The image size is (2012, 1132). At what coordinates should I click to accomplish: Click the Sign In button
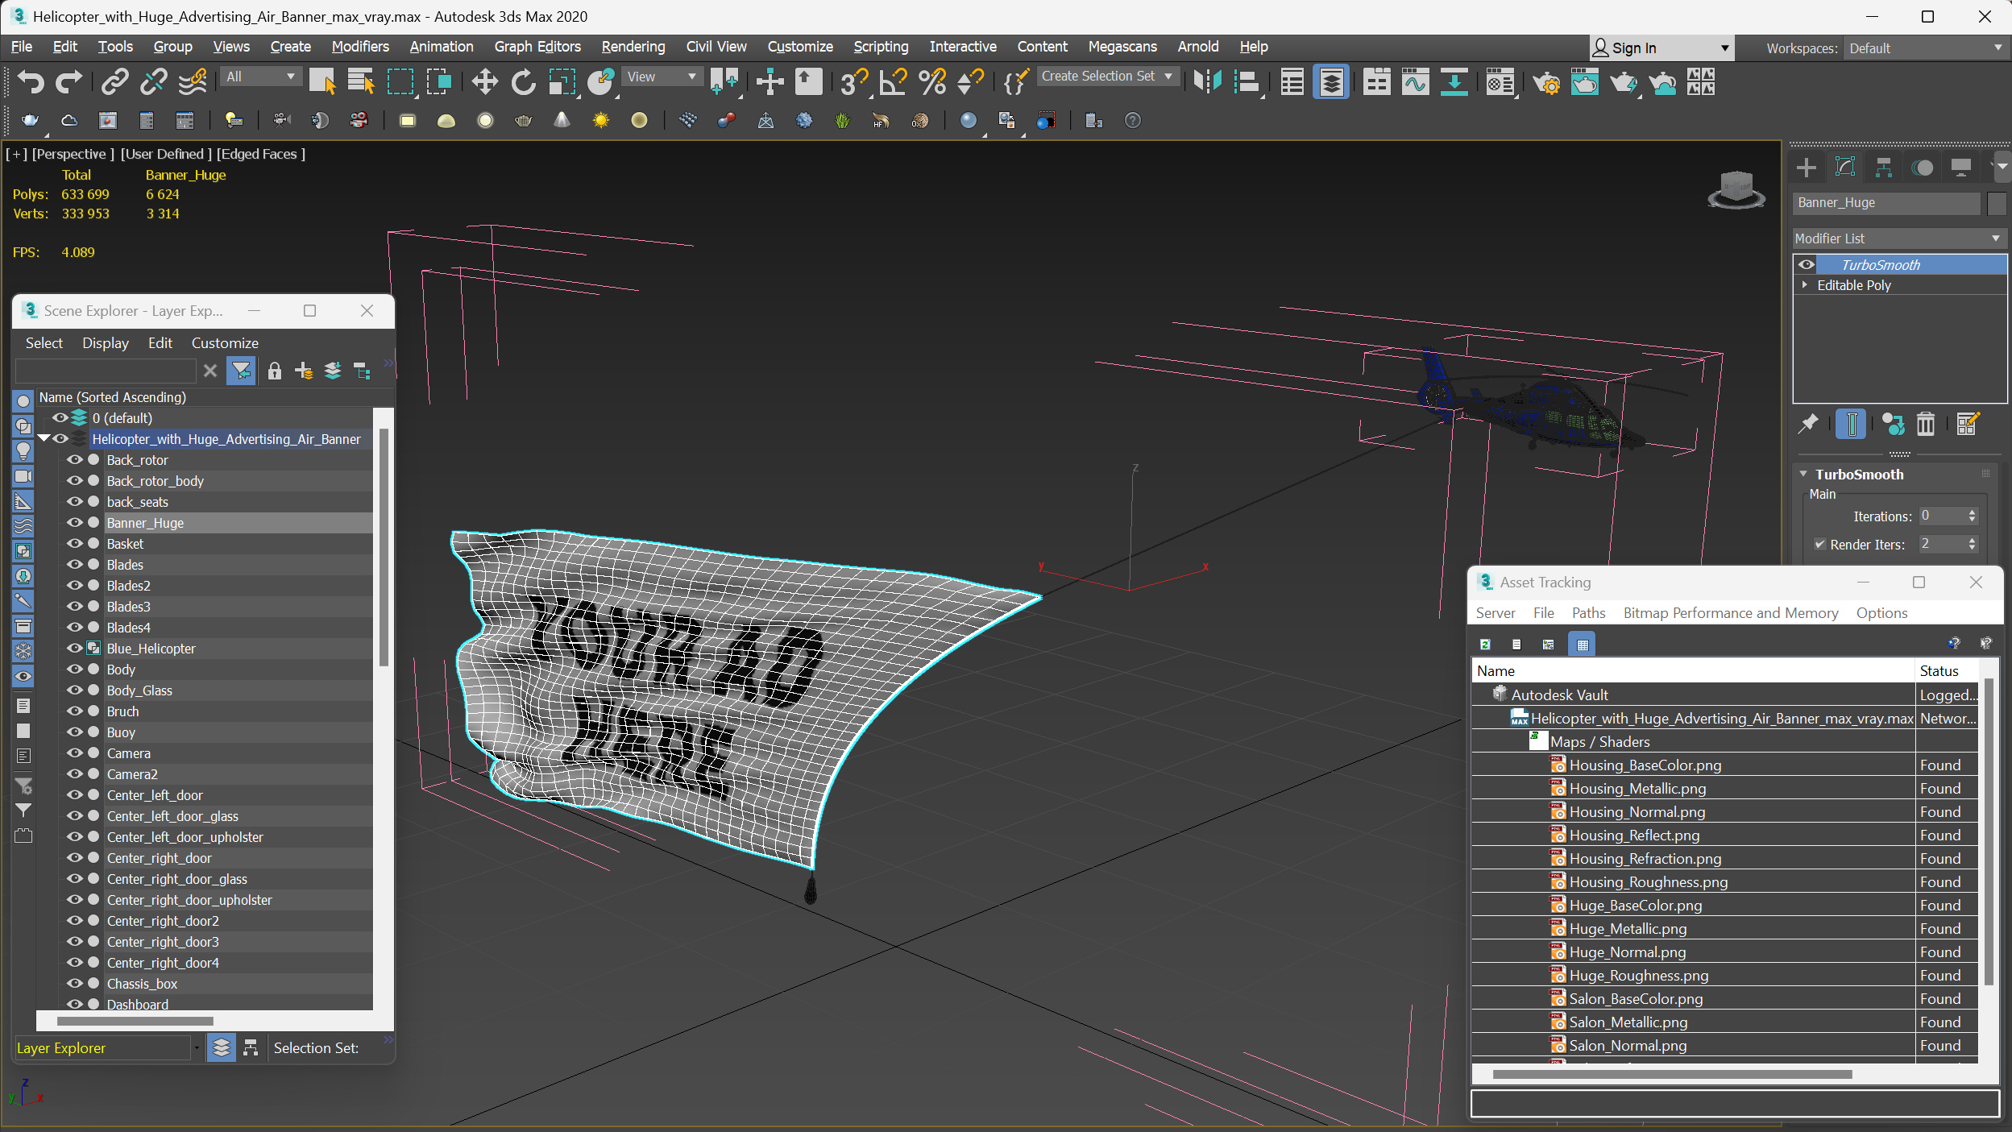[x=1661, y=48]
